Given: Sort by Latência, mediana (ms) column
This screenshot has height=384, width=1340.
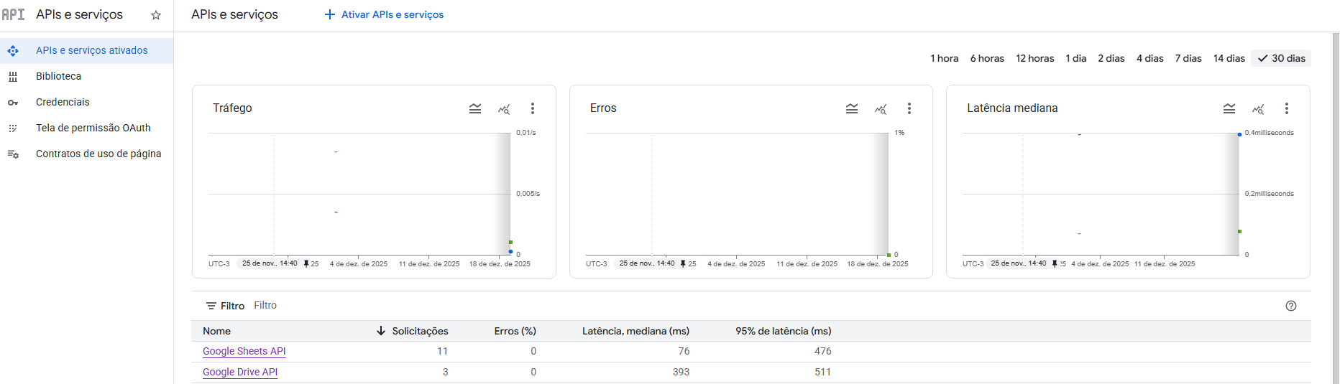Looking at the screenshot, I should pos(635,331).
